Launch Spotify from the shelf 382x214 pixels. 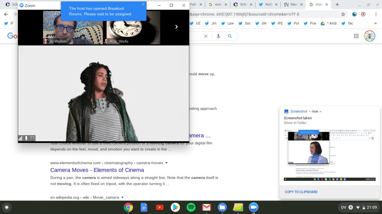[191, 207]
